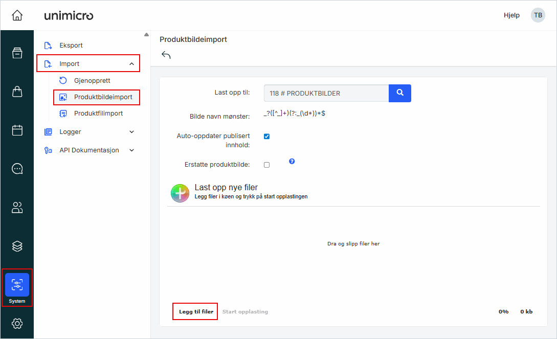Select Produktfilimport in the side menu
This screenshot has height=339, width=557.
pyautogui.click(x=98, y=114)
